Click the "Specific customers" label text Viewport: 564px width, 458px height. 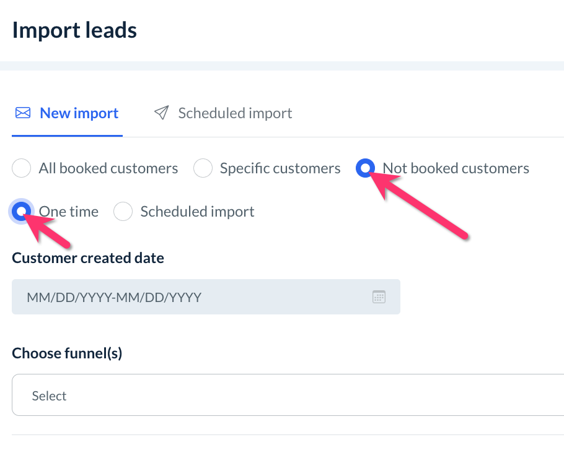(280, 168)
